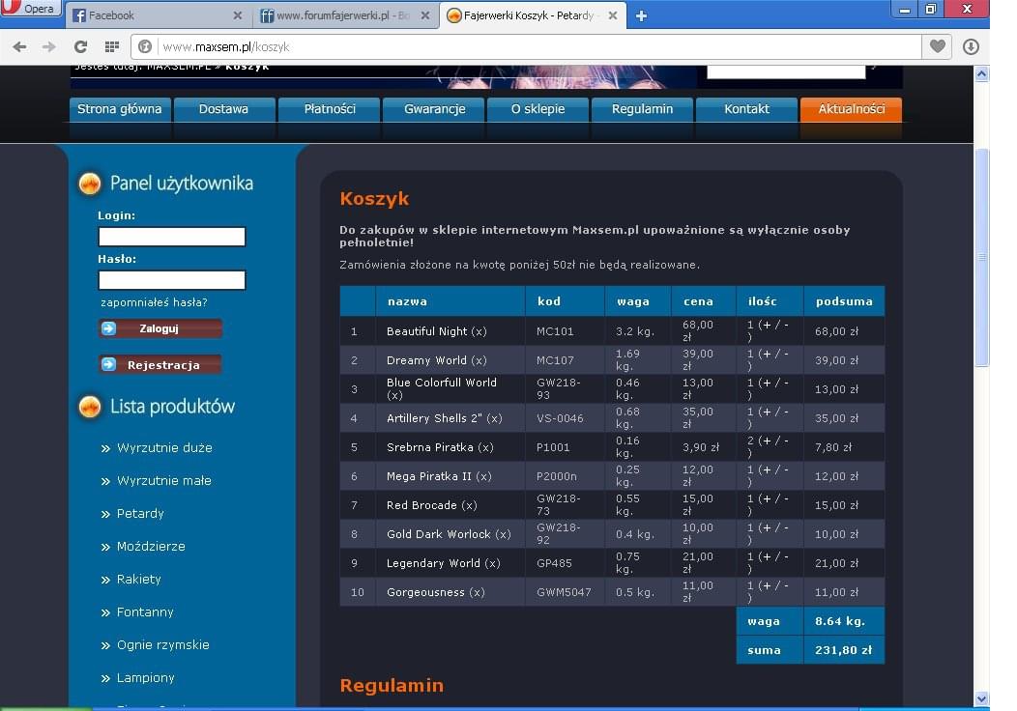Click the Zaloguj button
This screenshot has width=1017, height=711.
coord(160,328)
